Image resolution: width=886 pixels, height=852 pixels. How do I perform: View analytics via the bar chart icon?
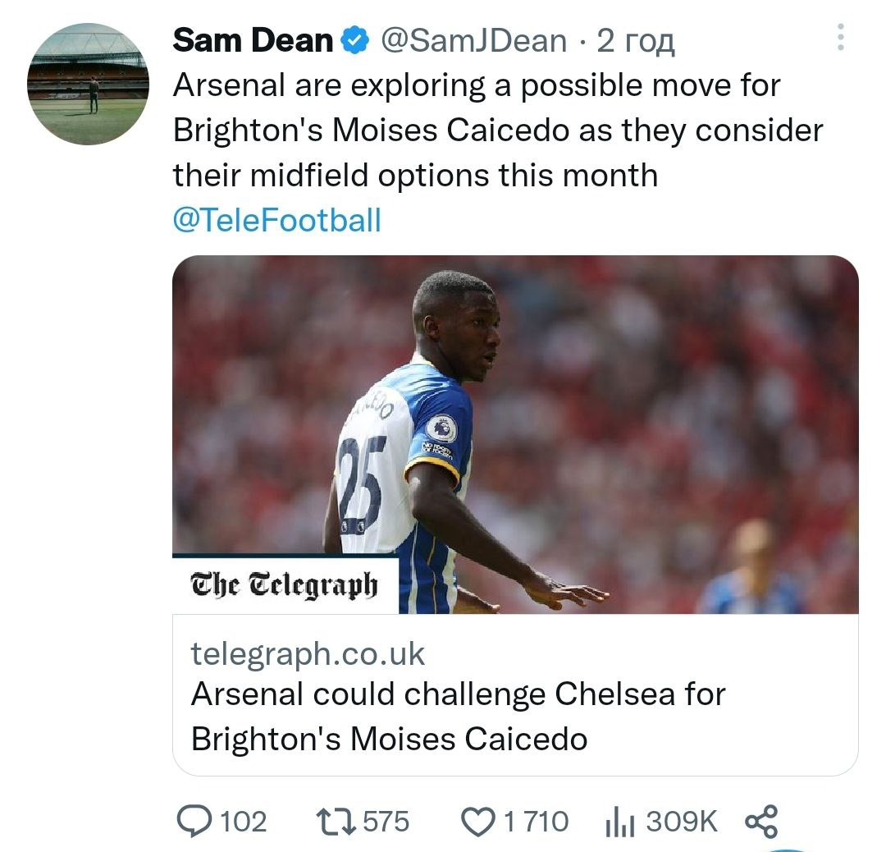[619, 822]
